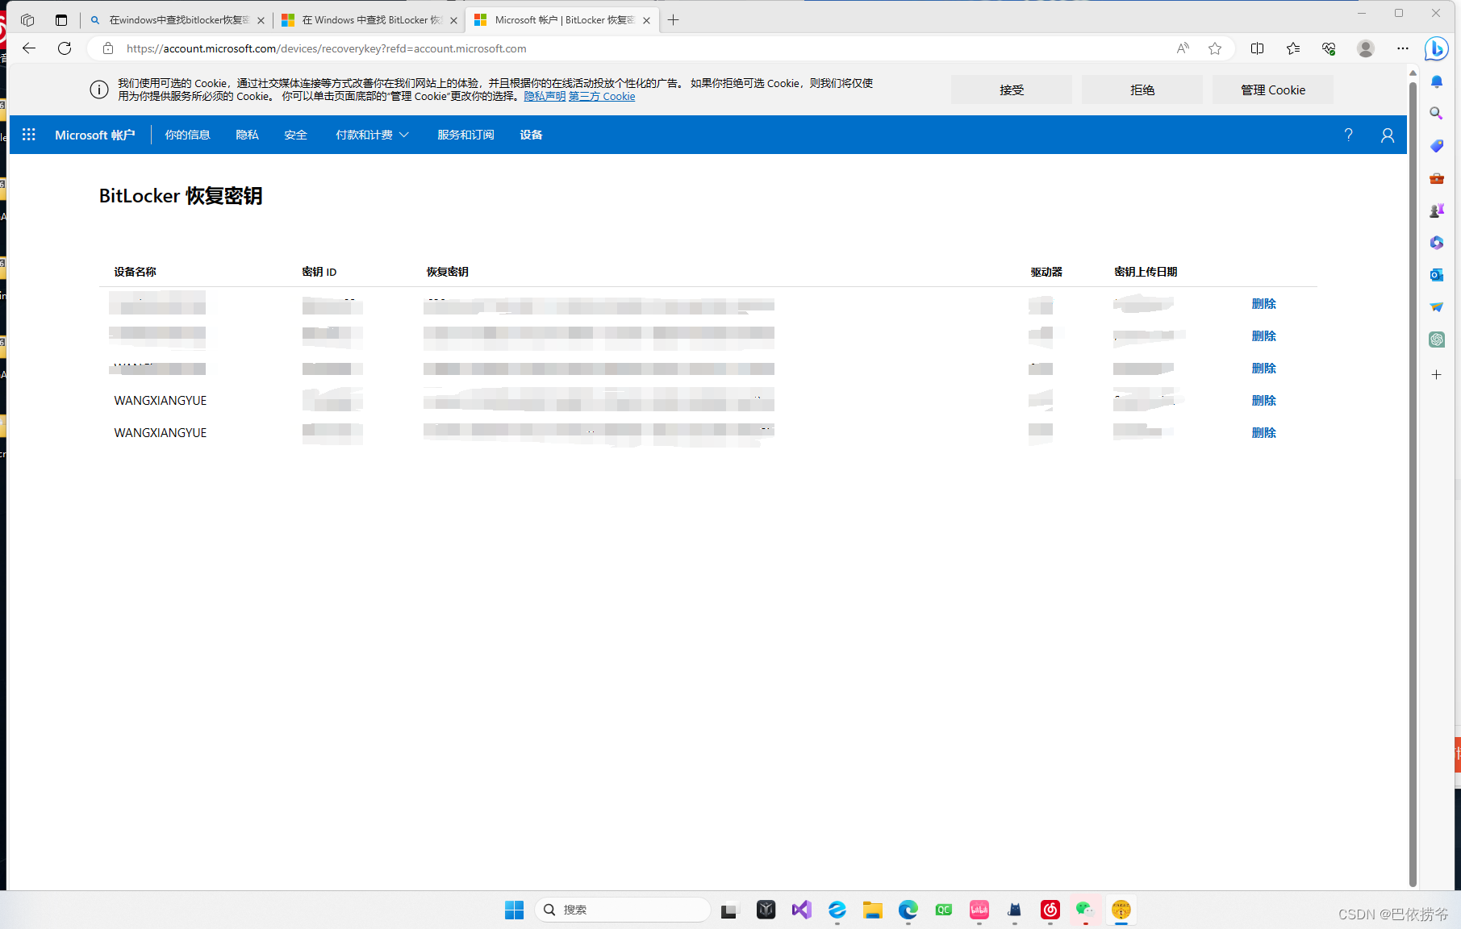1461x929 pixels.
Task: Open tools briefcase icon in sidebar
Action: 1437,178
